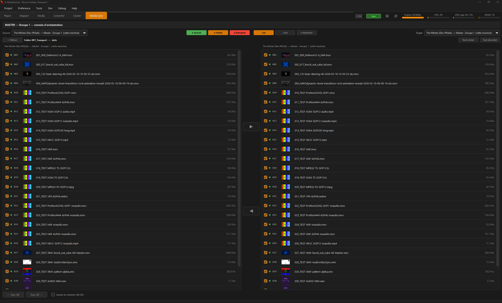Screen dimensions: 502x303
Task: Open the Tools menu
Action: [x=39, y=8]
